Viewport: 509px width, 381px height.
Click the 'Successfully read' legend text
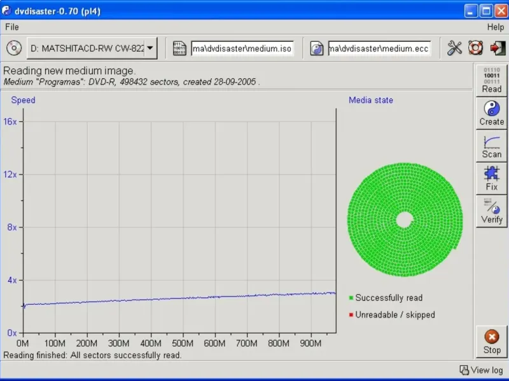[x=389, y=298]
